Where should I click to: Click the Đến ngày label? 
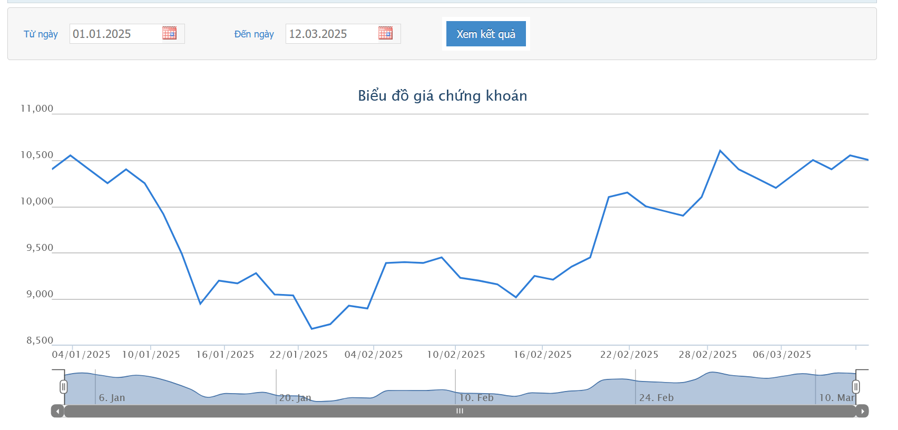254,34
